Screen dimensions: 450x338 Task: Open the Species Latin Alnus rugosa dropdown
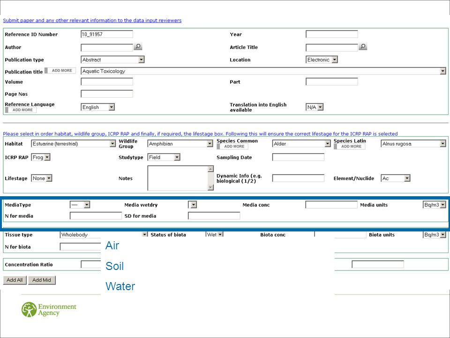tap(413, 144)
